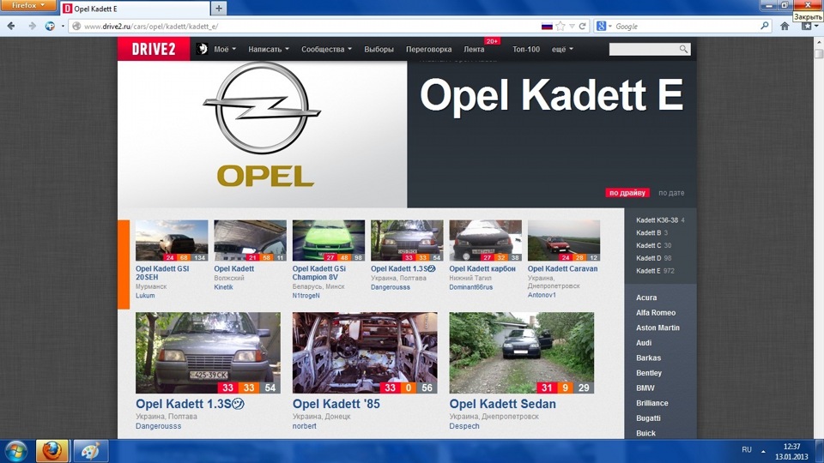Click the user avatar icon in the DRIVE2 navbar

click(x=202, y=49)
